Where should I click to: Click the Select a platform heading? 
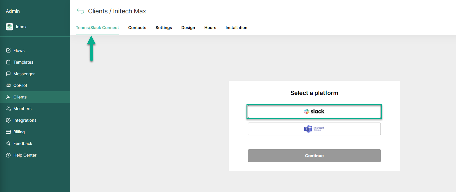click(x=314, y=93)
